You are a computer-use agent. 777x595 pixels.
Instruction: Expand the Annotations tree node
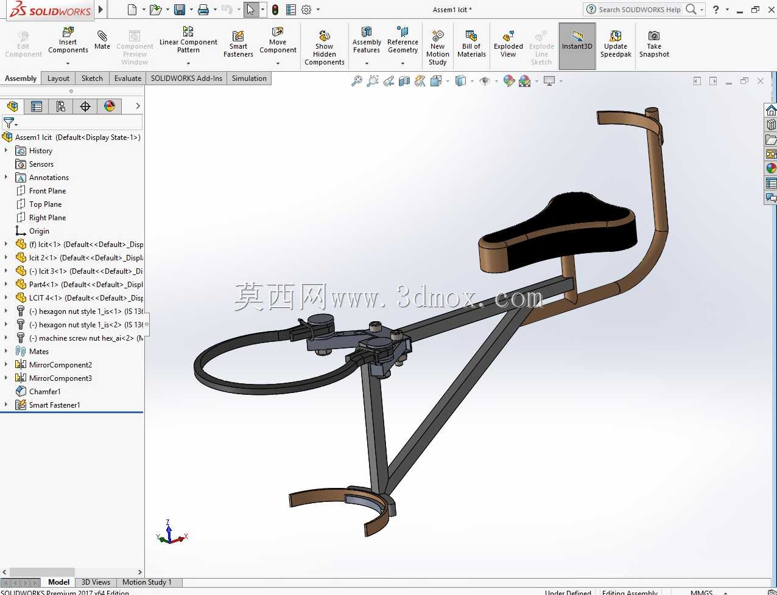pos(6,177)
